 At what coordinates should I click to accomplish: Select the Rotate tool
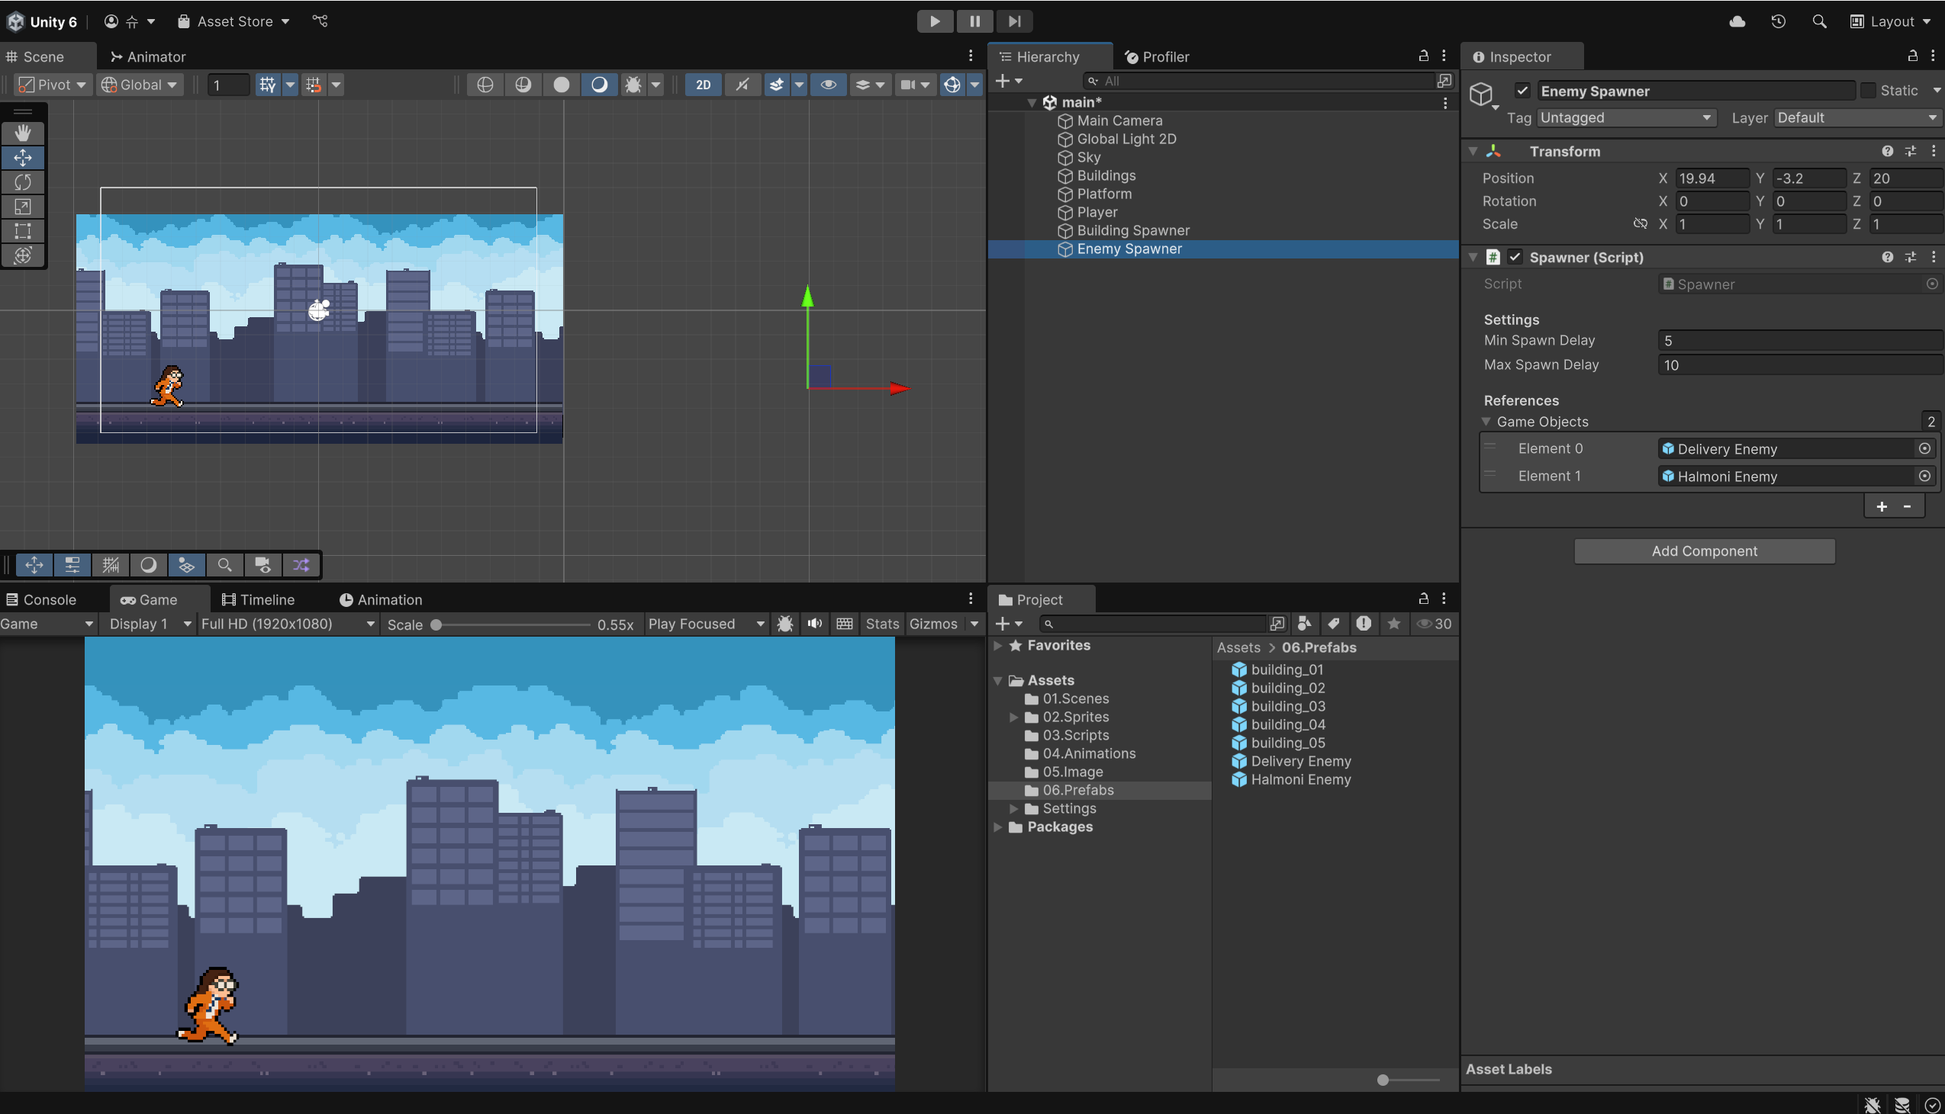click(x=23, y=182)
